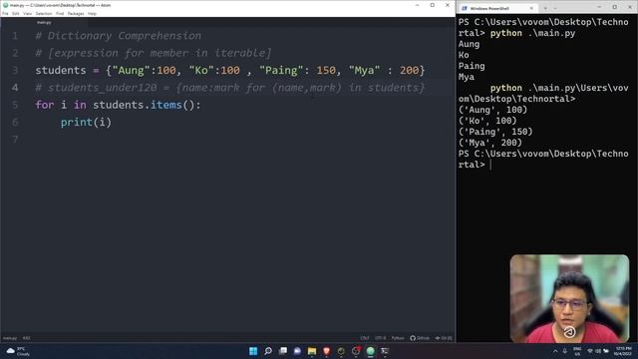Open the Selection menu in Atom
This screenshot has width=638, height=359.
pos(44,13)
